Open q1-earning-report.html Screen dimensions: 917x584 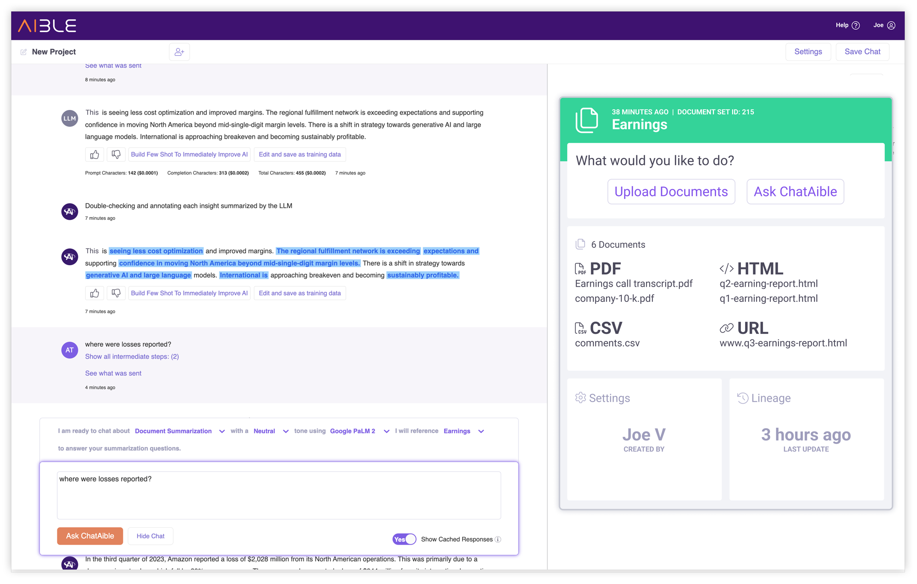[x=768, y=298]
